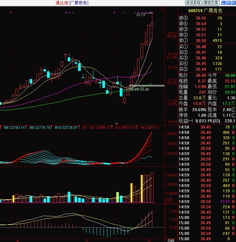Click the 涨幅 1.23% value
236x242 pixels.
200,86
